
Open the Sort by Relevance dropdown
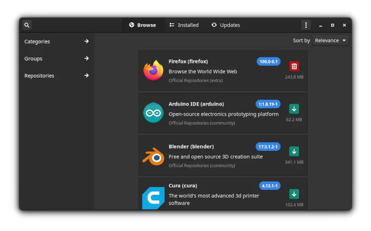[330, 40]
